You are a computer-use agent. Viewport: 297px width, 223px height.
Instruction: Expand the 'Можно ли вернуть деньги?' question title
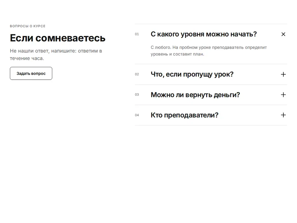[x=195, y=95]
